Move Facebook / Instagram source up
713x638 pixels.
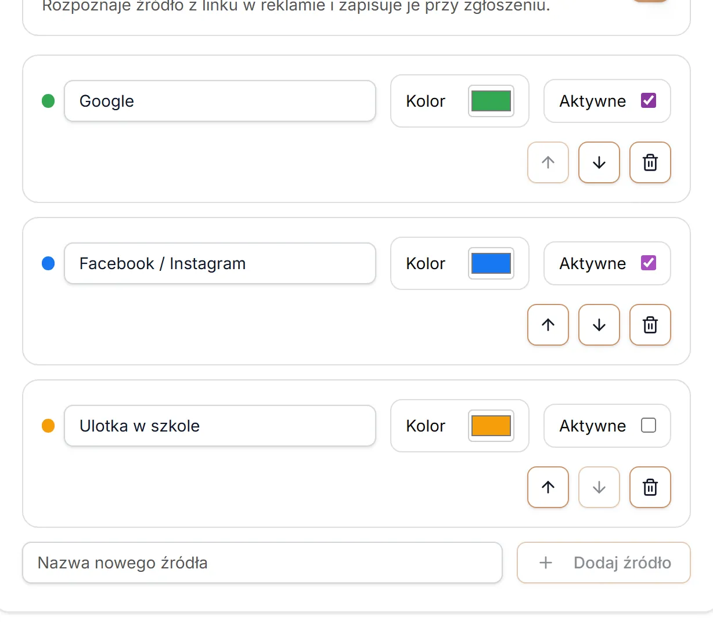click(x=548, y=325)
